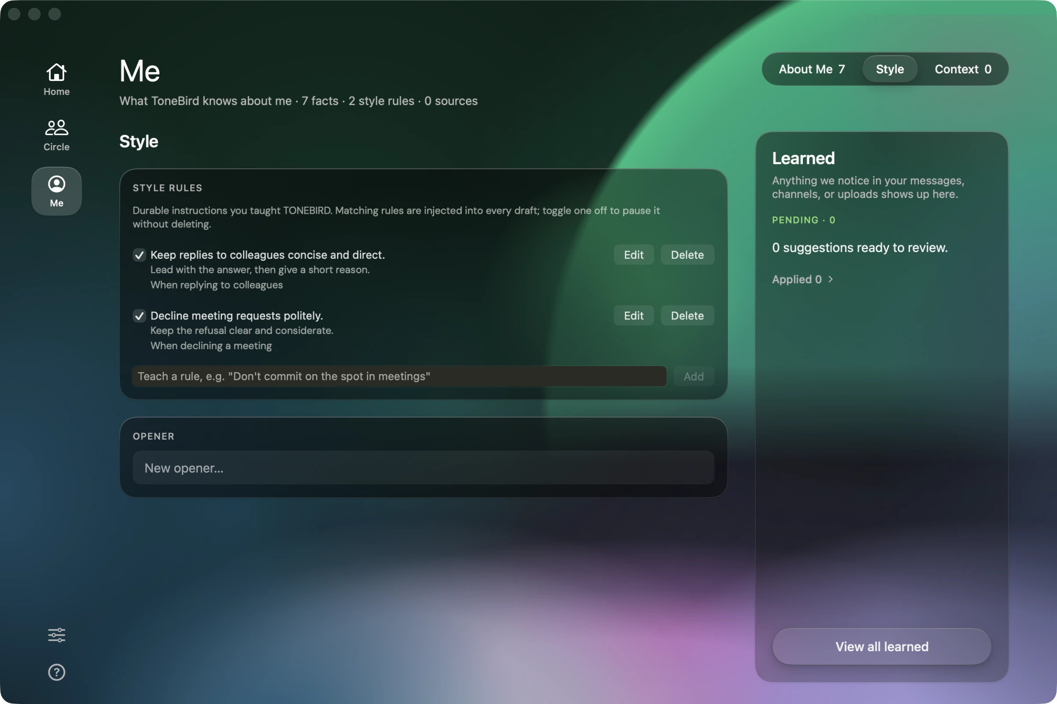
Task: Edit the decline meeting requests rule
Action: tap(634, 315)
